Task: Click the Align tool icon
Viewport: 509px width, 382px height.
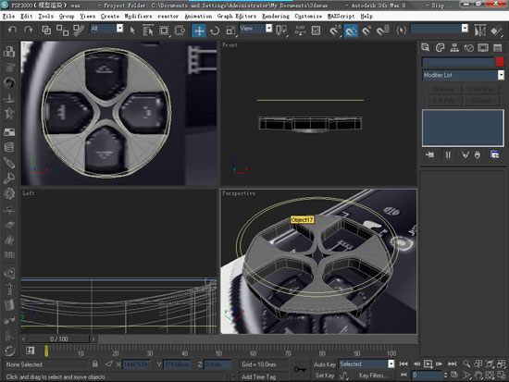Action: pos(496,31)
